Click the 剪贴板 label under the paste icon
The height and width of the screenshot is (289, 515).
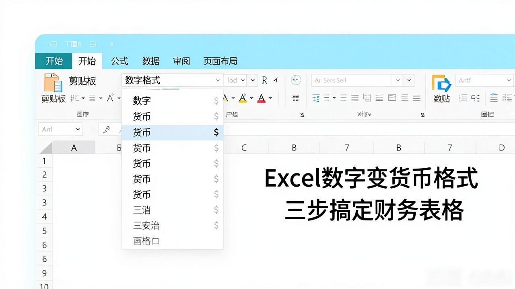[x=54, y=99]
